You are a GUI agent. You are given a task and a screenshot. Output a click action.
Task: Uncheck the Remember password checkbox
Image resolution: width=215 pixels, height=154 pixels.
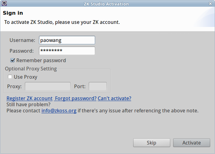[13, 60]
